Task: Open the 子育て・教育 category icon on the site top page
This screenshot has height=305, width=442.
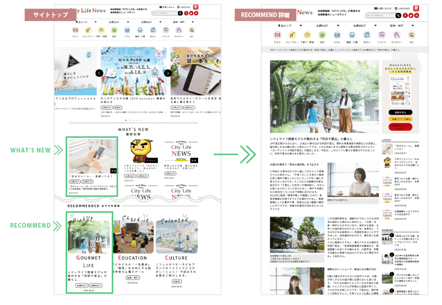Action: click(x=101, y=30)
